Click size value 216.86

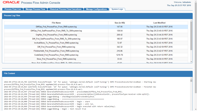[x=120, y=51]
